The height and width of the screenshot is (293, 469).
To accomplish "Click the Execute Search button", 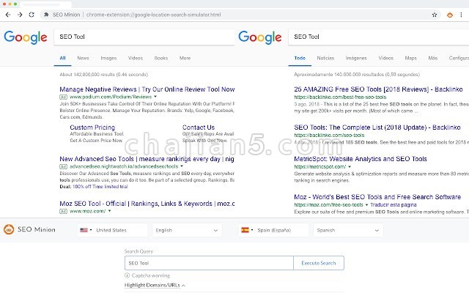I will [x=319, y=263].
